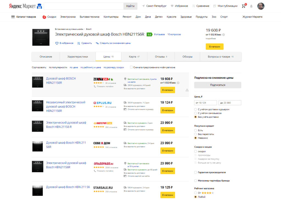Viewport: 281px width, 201px height.
Task: Open the user profile avatar
Action: (x=261, y=6)
